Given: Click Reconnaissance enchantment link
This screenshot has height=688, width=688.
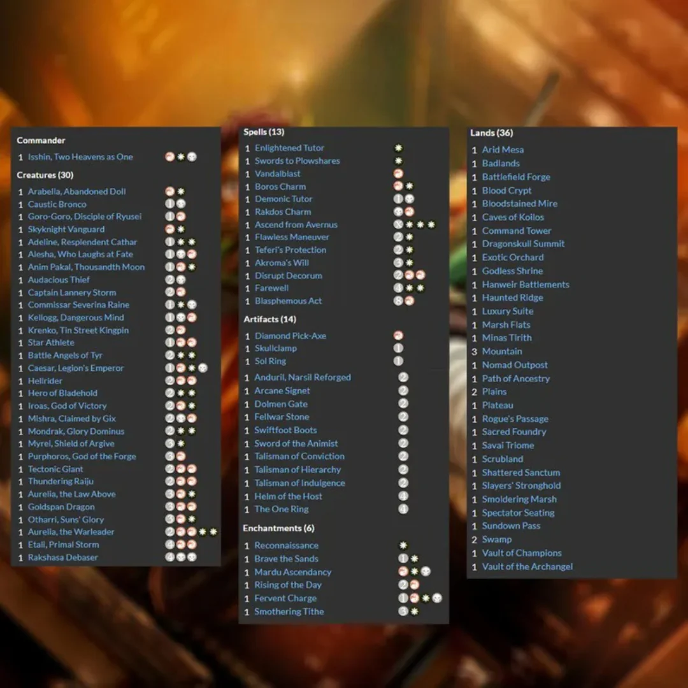Looking at the screenshot, I should (287, 545).
